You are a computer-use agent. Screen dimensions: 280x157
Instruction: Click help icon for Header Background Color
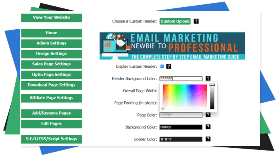208,78
